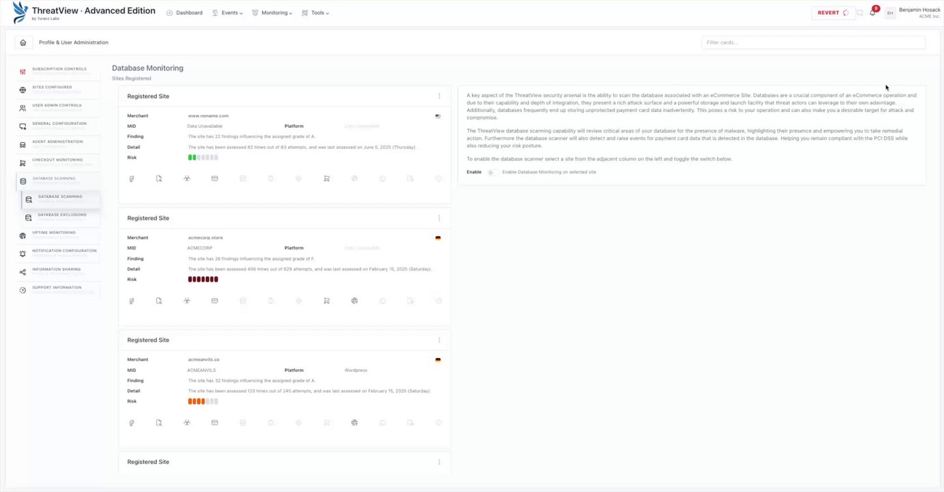Open the three-dot menu on the bottom Registered Site card
This screenshot has height=492, width=944.
(439, 462)
